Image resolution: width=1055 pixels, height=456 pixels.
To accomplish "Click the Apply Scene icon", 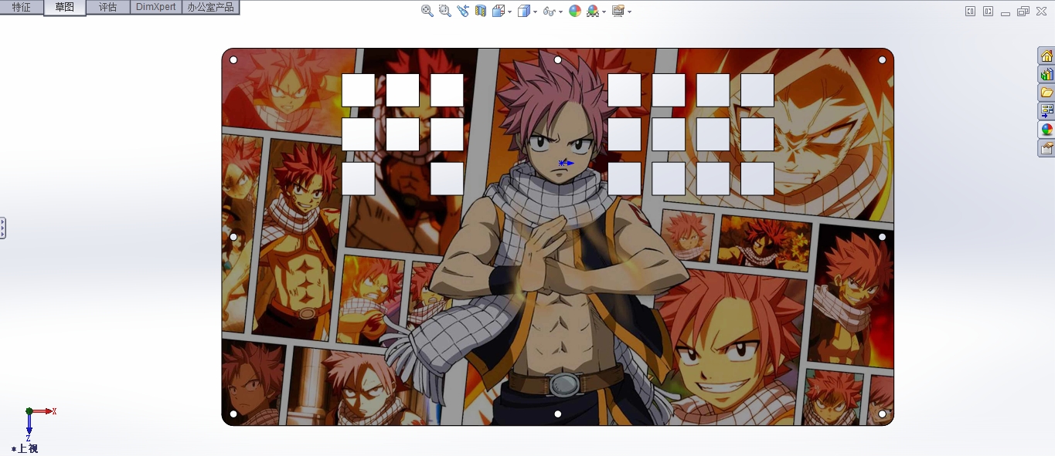I will point(593,11).
